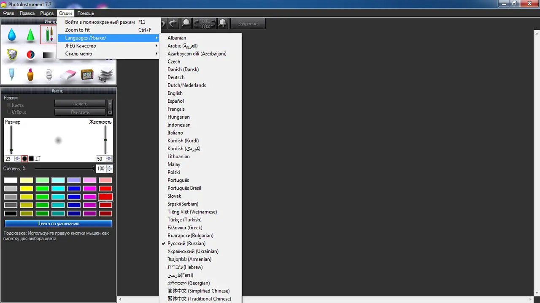Pick the black color swatch

click(x=11, y=213)
